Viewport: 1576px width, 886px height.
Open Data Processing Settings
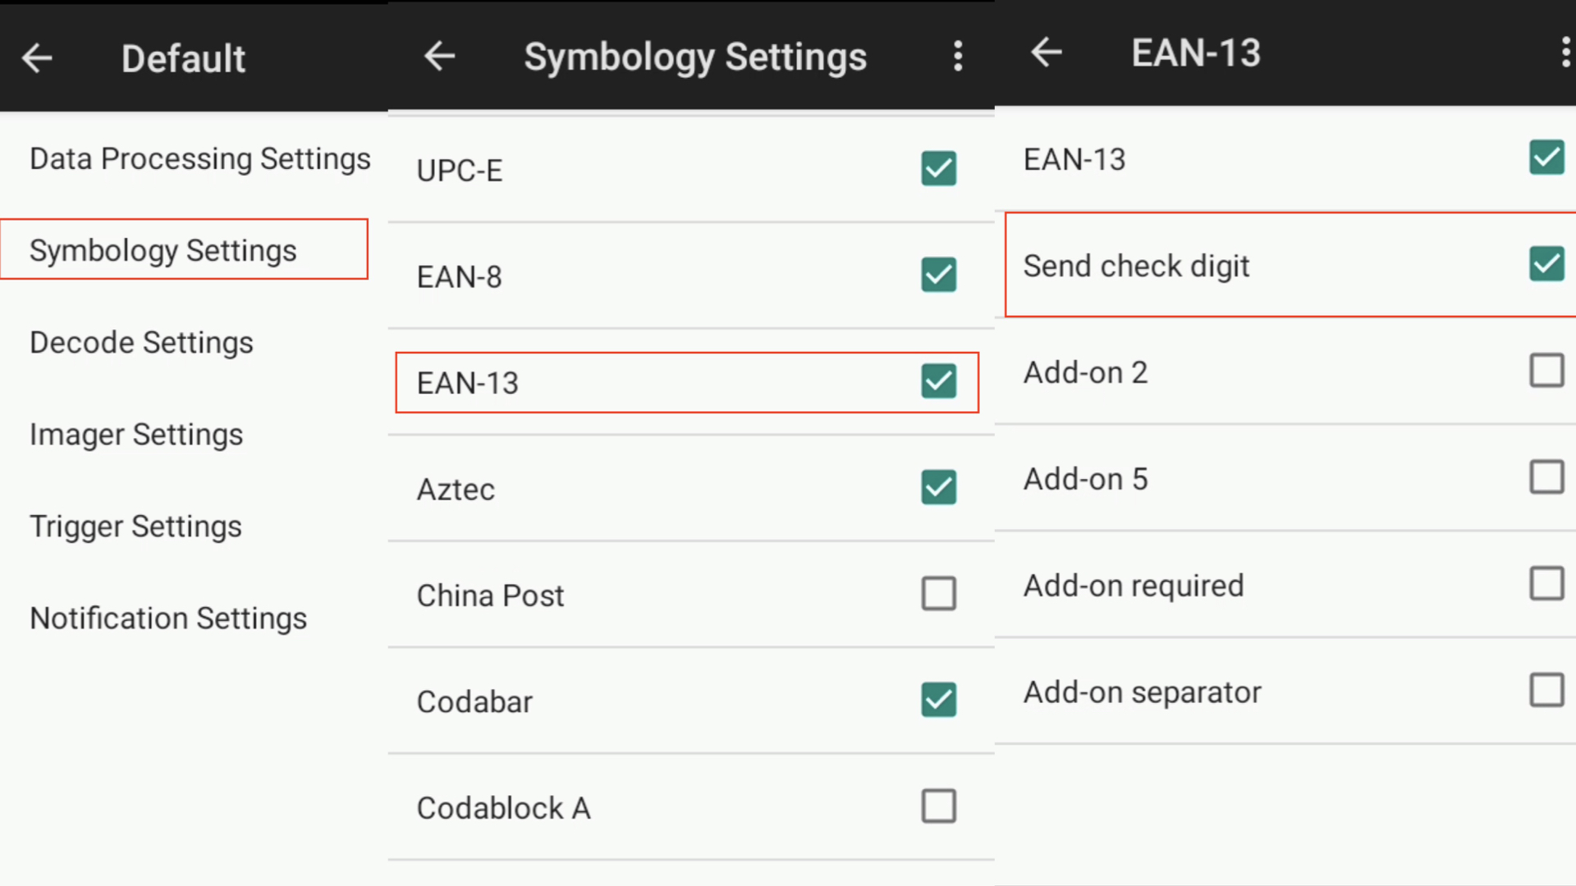tap(200, 158)
